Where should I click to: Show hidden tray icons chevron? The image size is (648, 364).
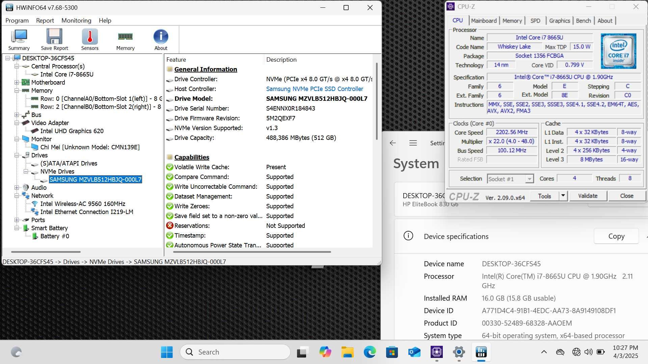[544, 352]
